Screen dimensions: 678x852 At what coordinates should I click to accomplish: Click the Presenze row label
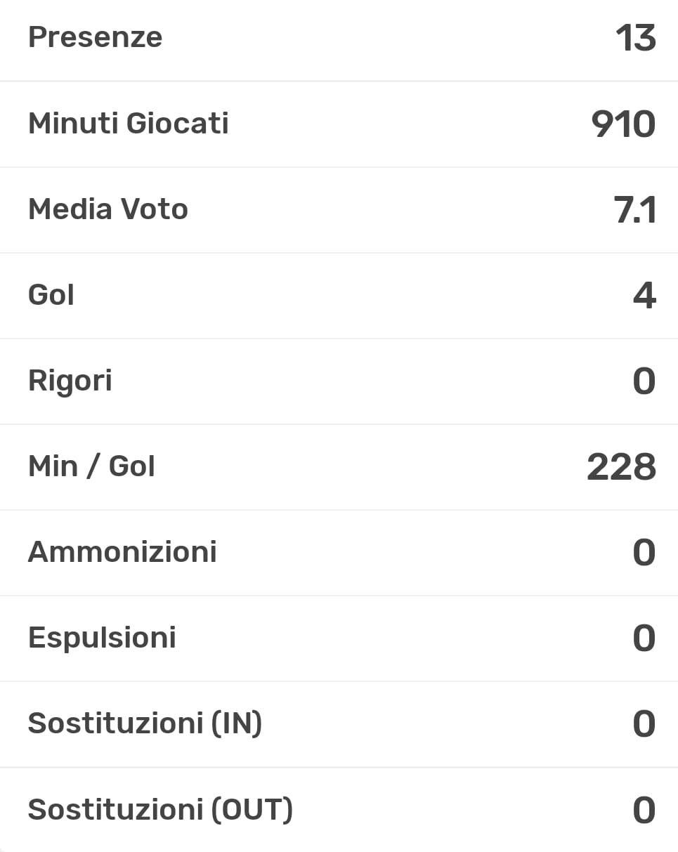pyautogui.click(x=95, y=37)
